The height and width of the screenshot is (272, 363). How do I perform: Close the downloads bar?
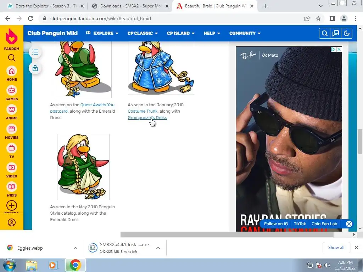[x=357, y=248]
